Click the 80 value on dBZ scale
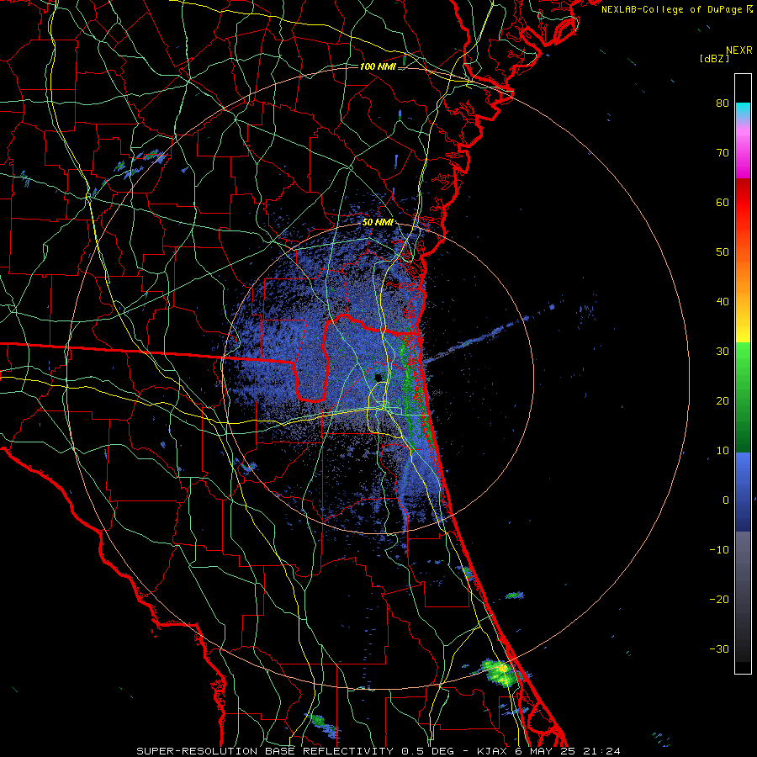This screenshot has width=757, height=757. click(x=723, y=103)
